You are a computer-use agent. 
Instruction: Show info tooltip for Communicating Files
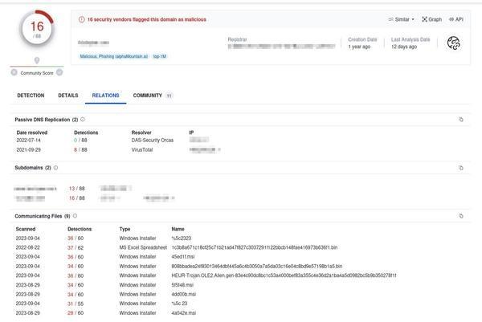[x=76, y=216]
